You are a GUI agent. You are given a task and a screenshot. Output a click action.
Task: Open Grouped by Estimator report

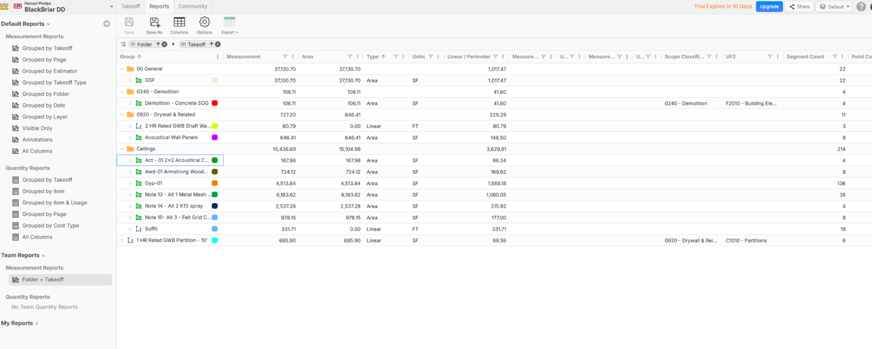click(x=49, y=71)
